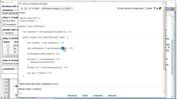Click background window scroll down arrow
Screen dimensions: 177x99
(172, 97)
